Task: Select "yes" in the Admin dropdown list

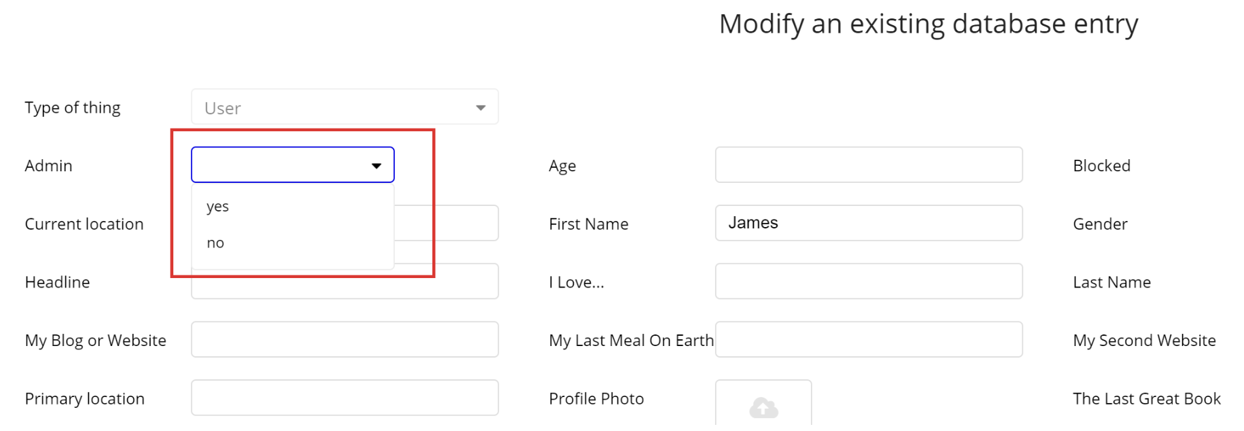Action: coord(218,207)
